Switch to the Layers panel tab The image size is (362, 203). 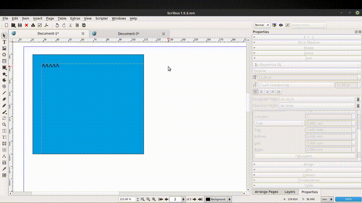coord(290,192)
